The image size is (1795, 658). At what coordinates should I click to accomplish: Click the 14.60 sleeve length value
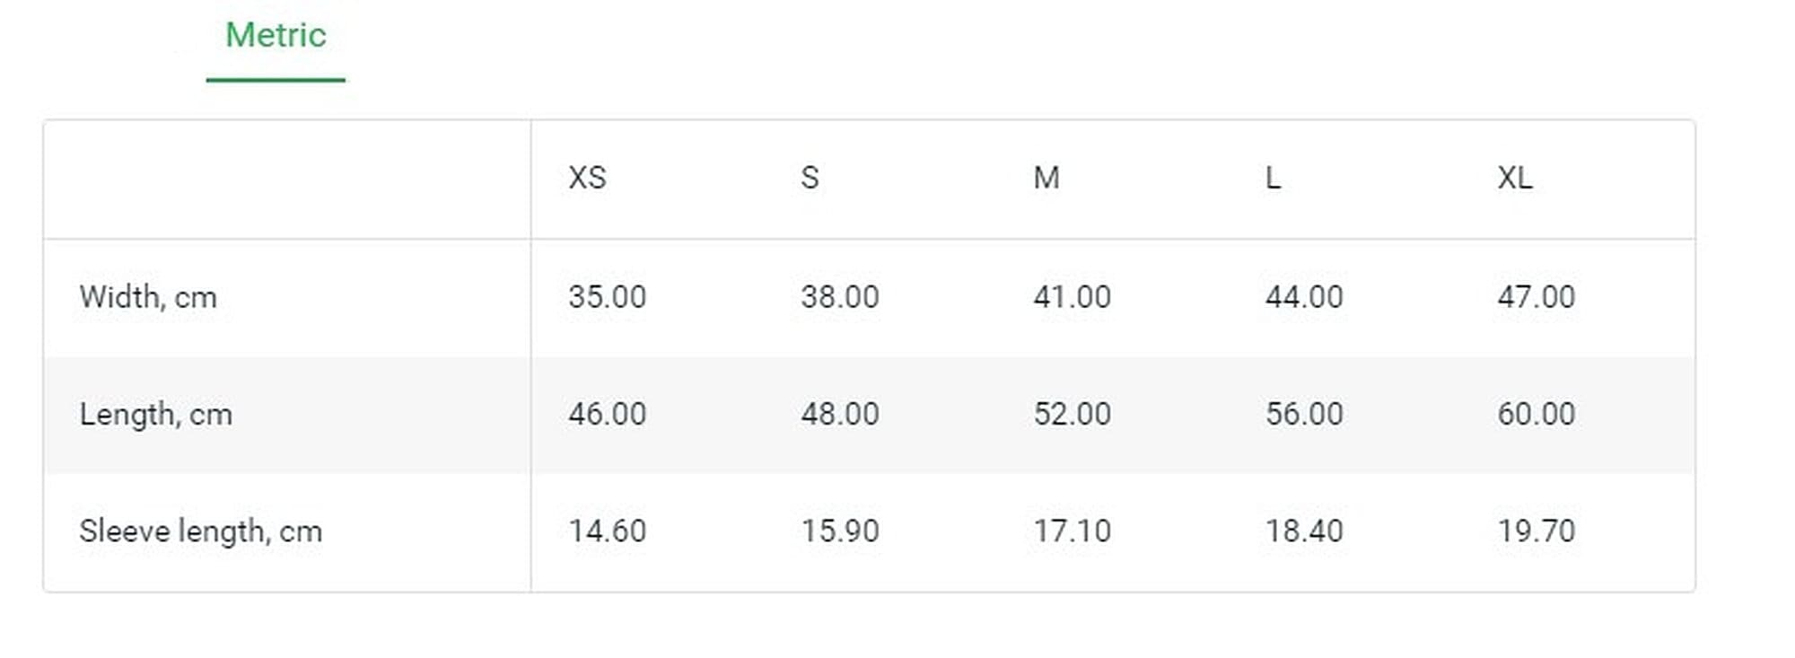click(607, 531)
